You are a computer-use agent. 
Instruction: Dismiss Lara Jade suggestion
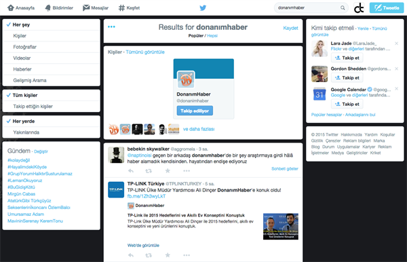pyautogui.click(x=396, y=43)
